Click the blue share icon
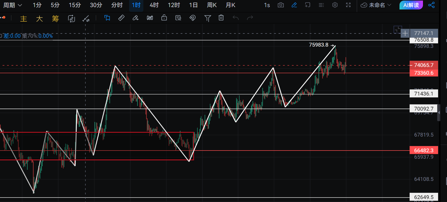 [x=431, y=5]
